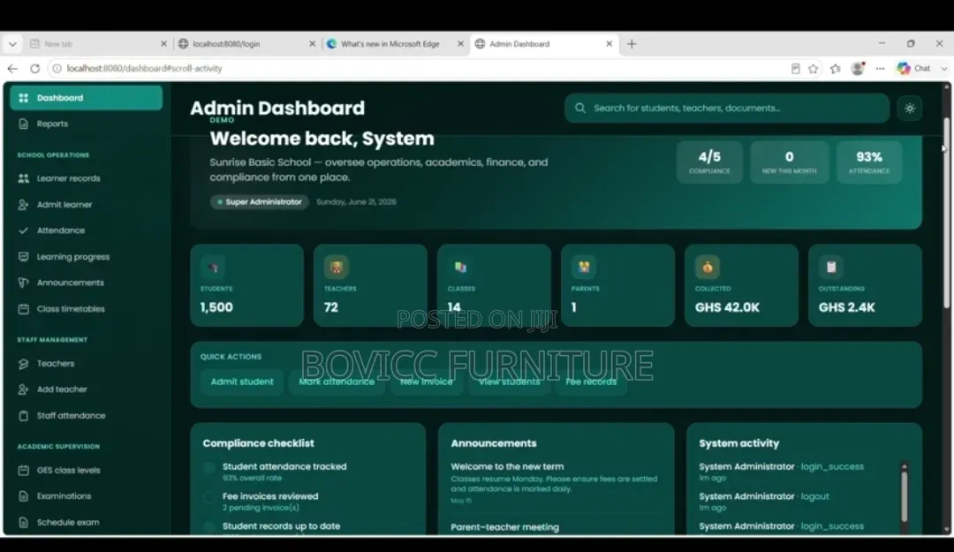Viewport: 954px width, 552px height.
Task: Click the Staff attendance clipboard icon
Action: point(23,416)
